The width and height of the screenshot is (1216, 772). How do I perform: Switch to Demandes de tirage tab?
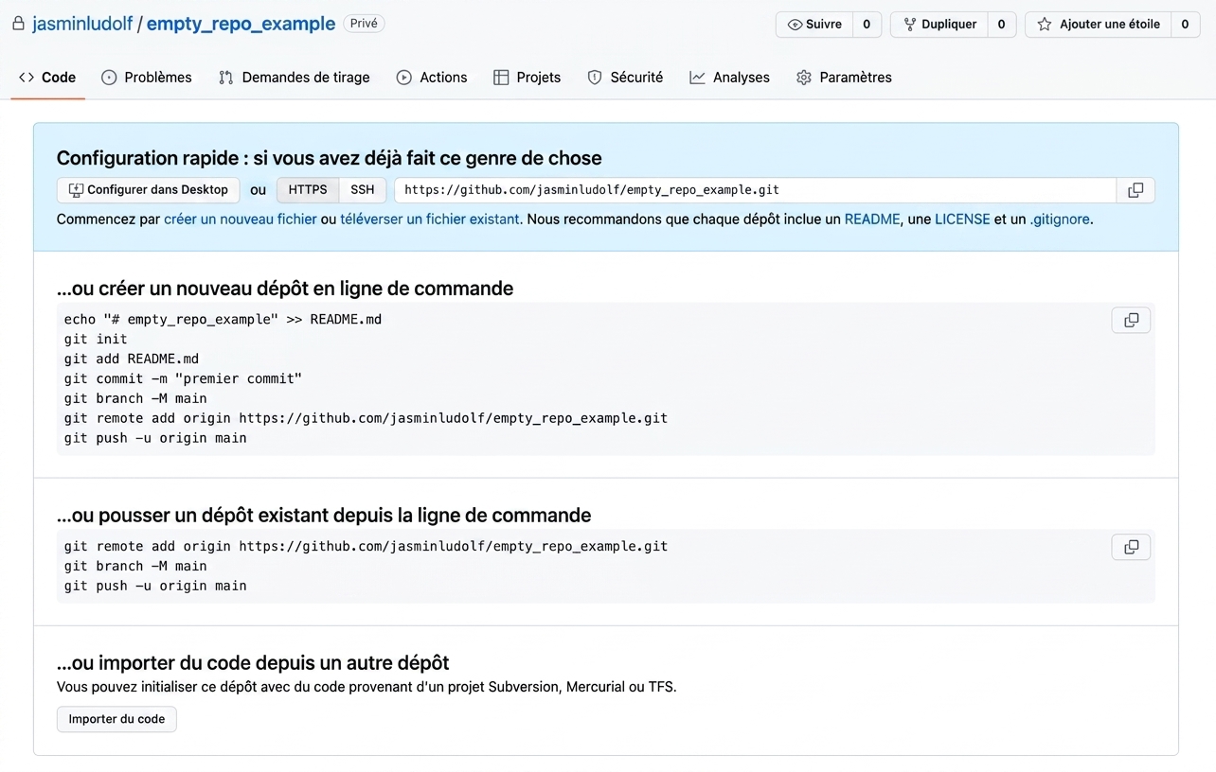click(x=295, y=78)
